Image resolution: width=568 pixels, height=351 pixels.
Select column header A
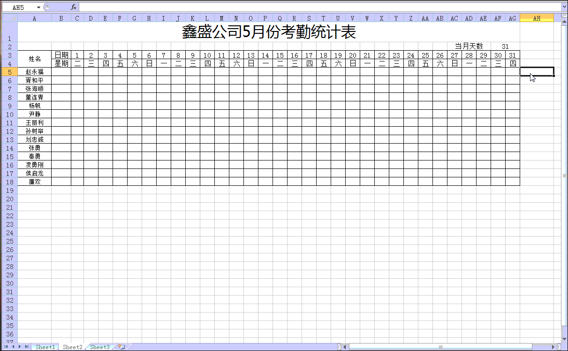pyautogui.click(x=34, y=18)
